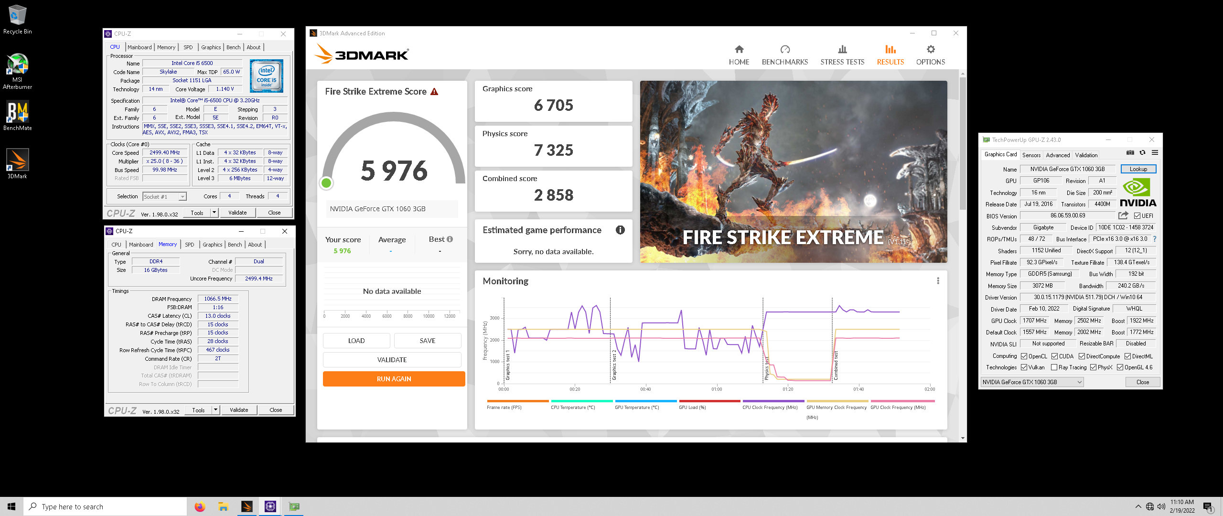Toggle the CUDA checkbox
The height and width of the screenshot is (516, 1223).
(1055, 356)
